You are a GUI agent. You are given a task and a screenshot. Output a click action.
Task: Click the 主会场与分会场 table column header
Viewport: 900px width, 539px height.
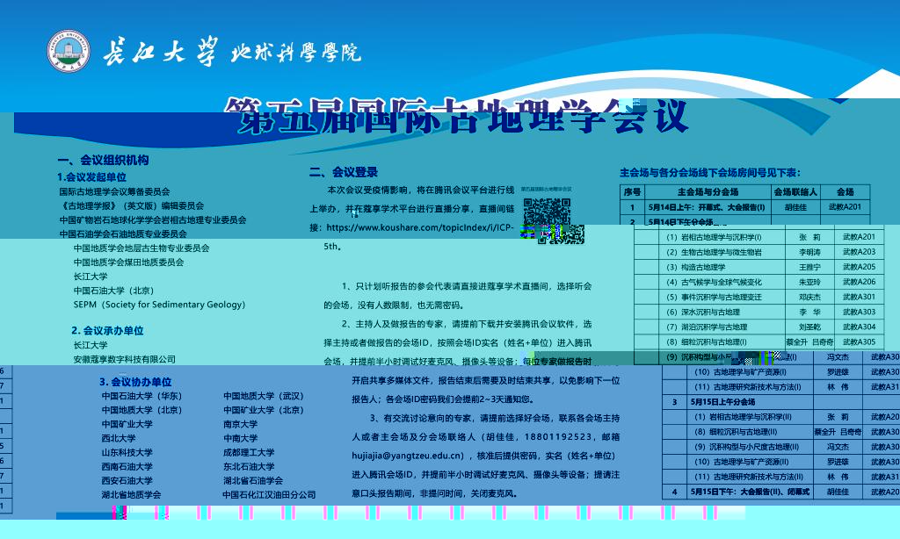pos(708,191)
